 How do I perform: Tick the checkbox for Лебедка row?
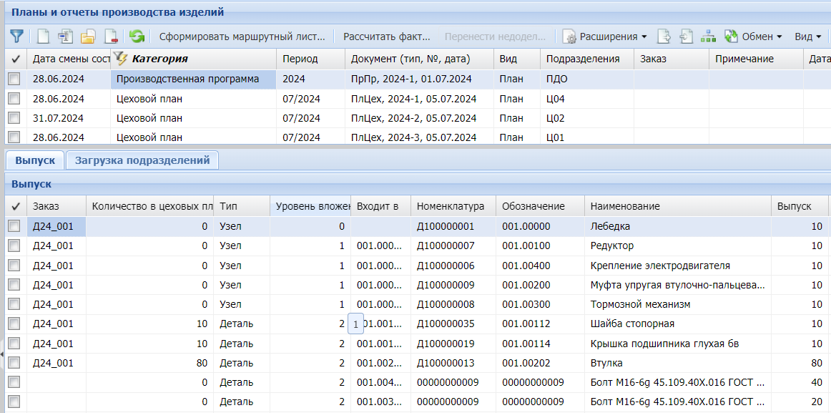coord(14,226)
